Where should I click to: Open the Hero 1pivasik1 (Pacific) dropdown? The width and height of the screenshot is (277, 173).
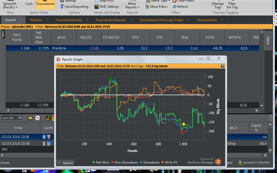10,5
